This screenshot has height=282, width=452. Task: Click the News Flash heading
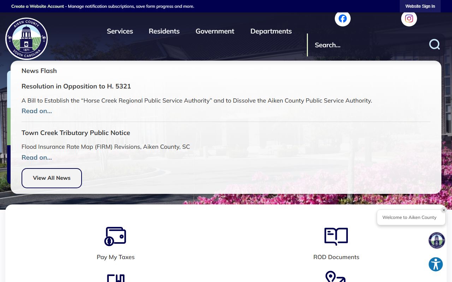pos(39,71)
